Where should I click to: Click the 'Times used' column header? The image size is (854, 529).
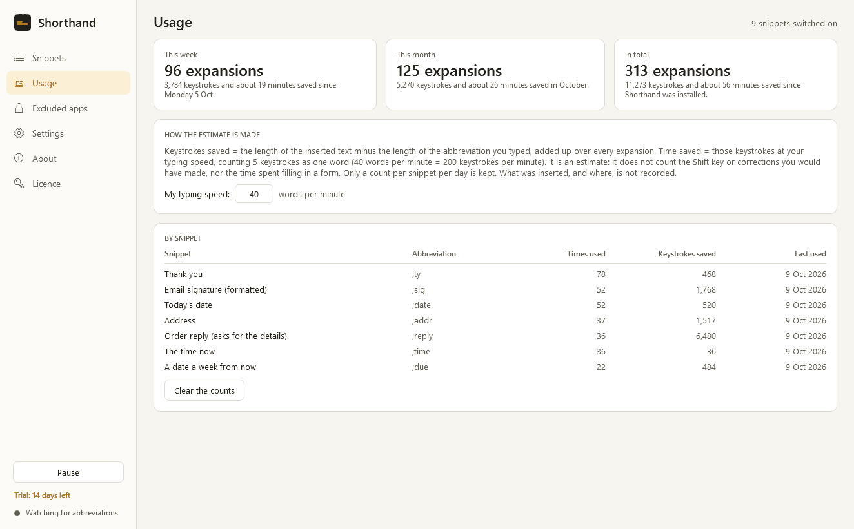click(x=586, y=254)
